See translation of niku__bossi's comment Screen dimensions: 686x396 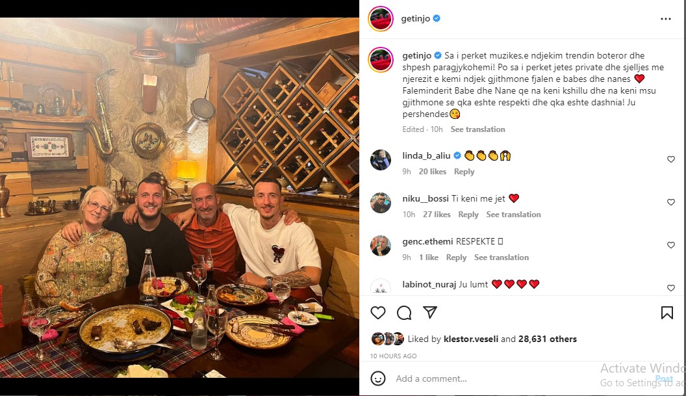pos(513,215)
